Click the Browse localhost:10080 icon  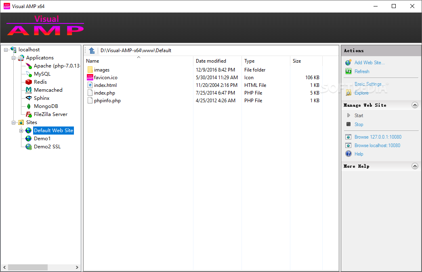[348, 145]
